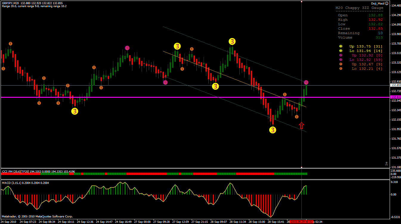Select the yellow 3 marker under the chart's lowest low
Viewport: 401px width, 224px height.
point(273,130)
